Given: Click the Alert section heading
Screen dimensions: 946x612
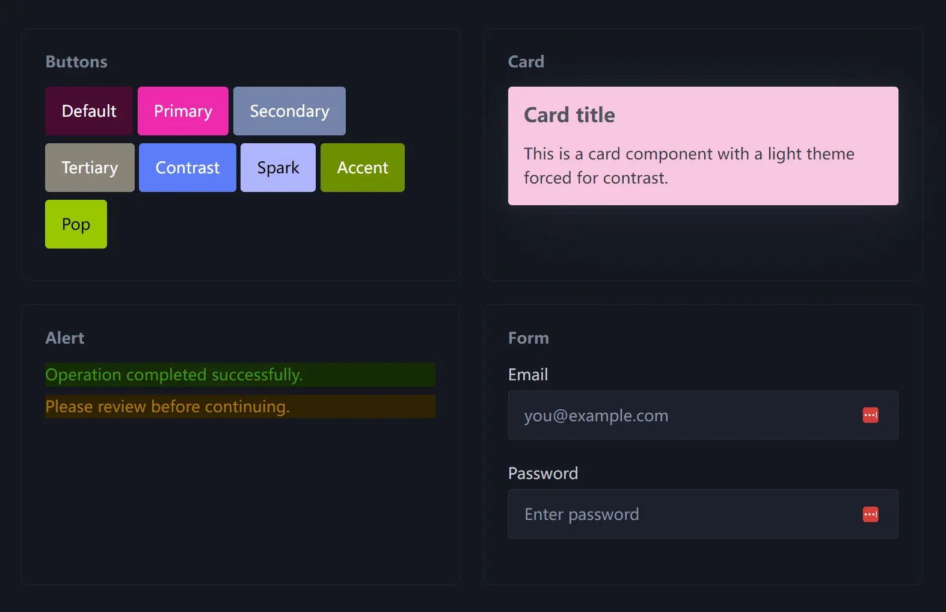Looking at the screenshot, I should click(x=65, y=338).
